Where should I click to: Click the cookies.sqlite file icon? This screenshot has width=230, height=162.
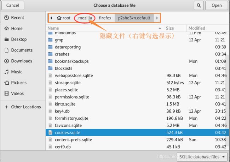coord(50,133)
